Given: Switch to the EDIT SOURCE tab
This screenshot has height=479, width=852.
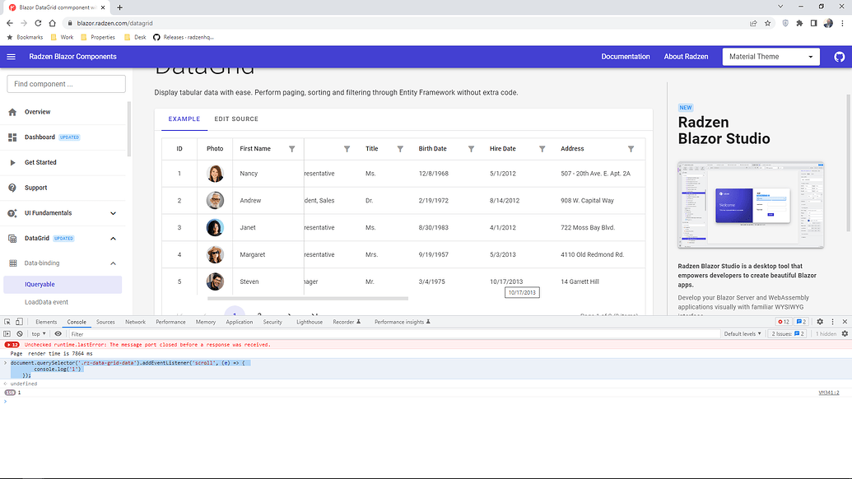Looking at the screenshot, I should click(x=236, y=119).
